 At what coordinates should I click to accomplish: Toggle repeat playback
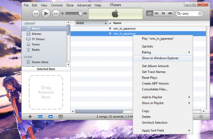50,117
